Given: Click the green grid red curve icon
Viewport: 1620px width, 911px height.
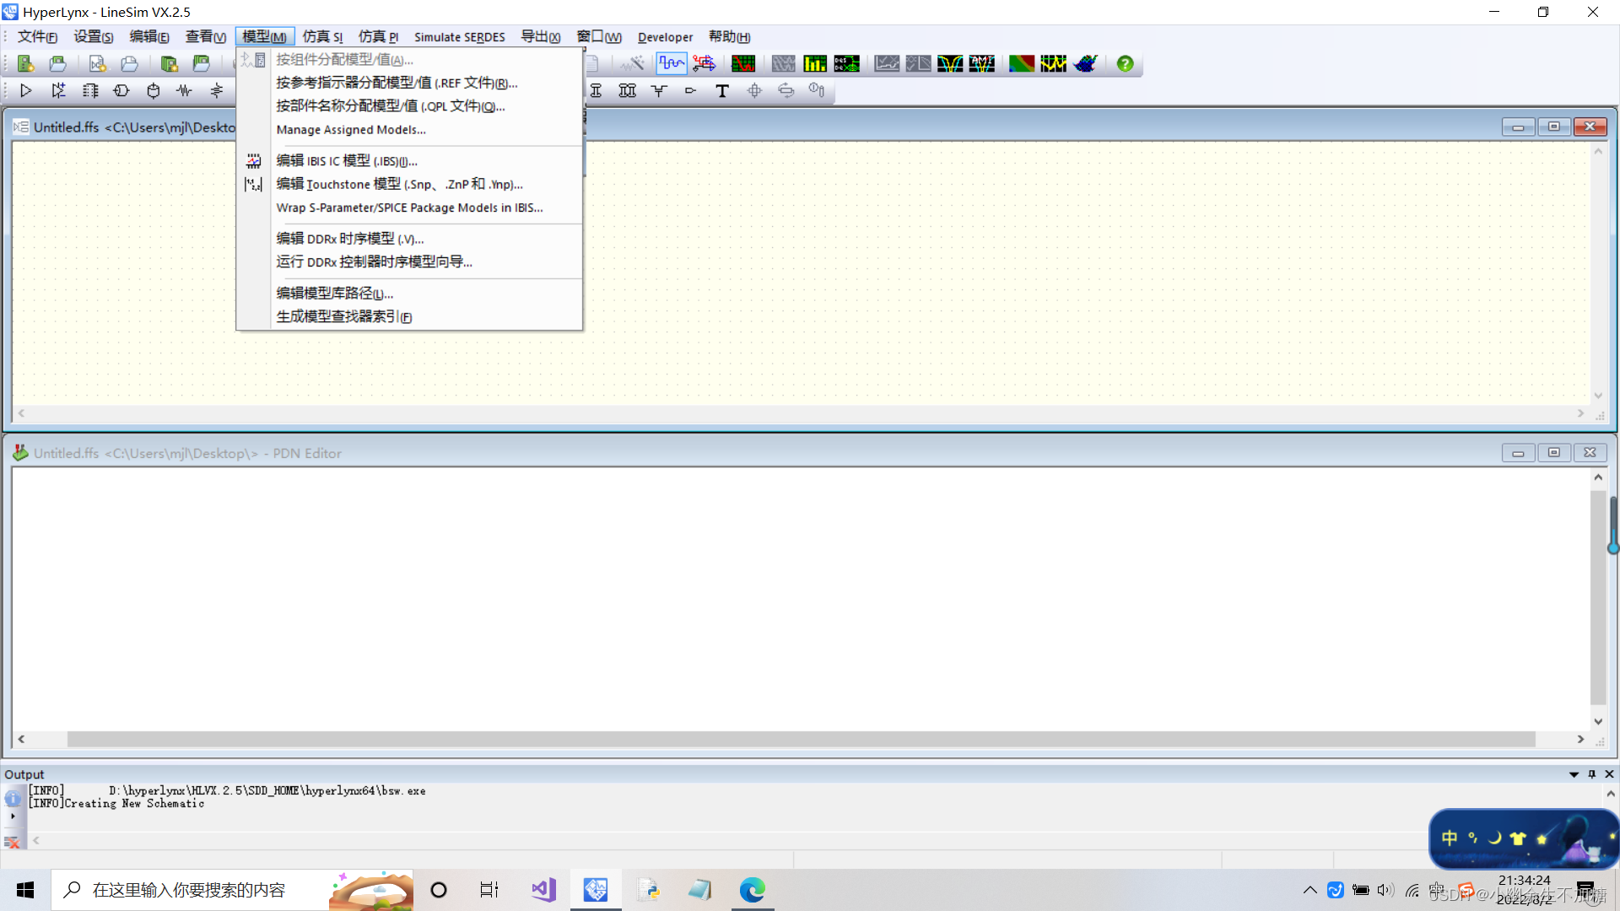Looking at the screenshot, I should click(742, 63).
